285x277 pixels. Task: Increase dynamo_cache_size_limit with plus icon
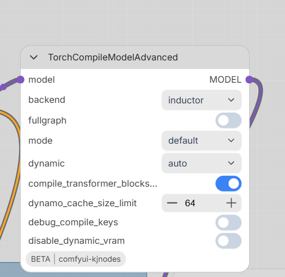(231, 203)
